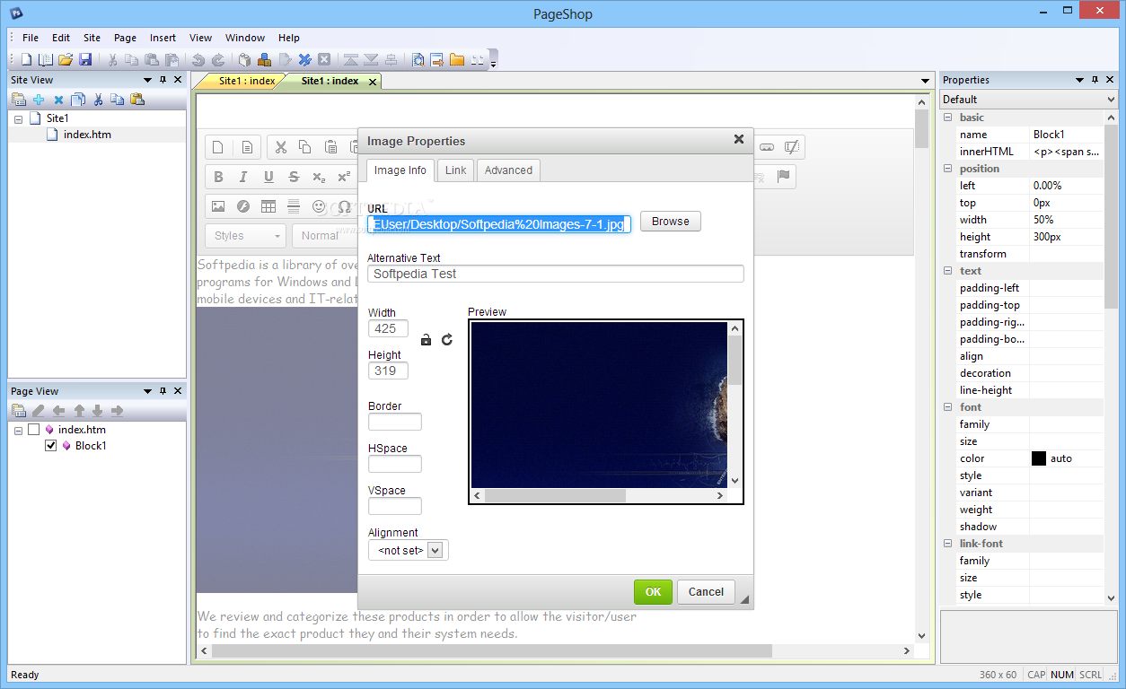1126x689 pixels.
Task: Click the Cancel button in dialog
Action: pyautogui.click(x=706, y=591)
